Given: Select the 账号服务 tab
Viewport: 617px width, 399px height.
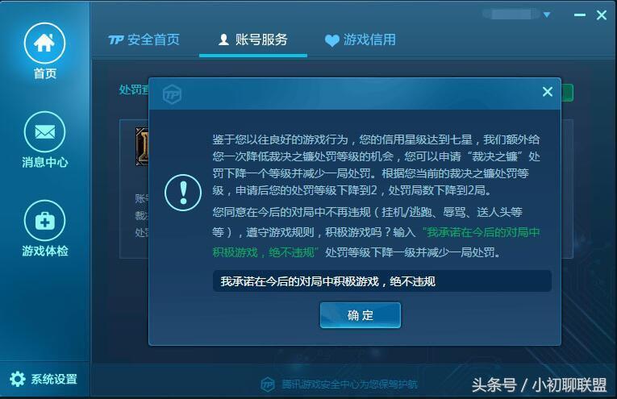Looking at the screenshot, I should tap(253, 39).
